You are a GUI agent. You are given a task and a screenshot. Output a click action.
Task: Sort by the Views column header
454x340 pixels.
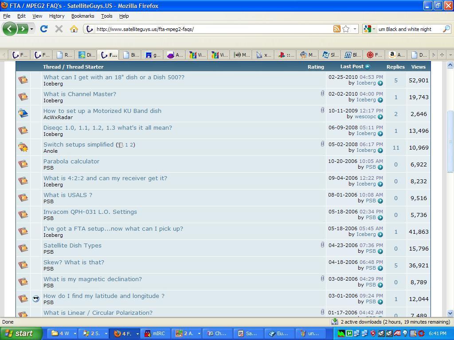pos(419,67)
